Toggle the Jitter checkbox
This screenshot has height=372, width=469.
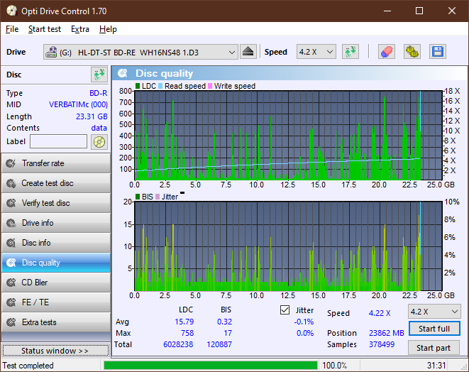[x=285, y=310]
